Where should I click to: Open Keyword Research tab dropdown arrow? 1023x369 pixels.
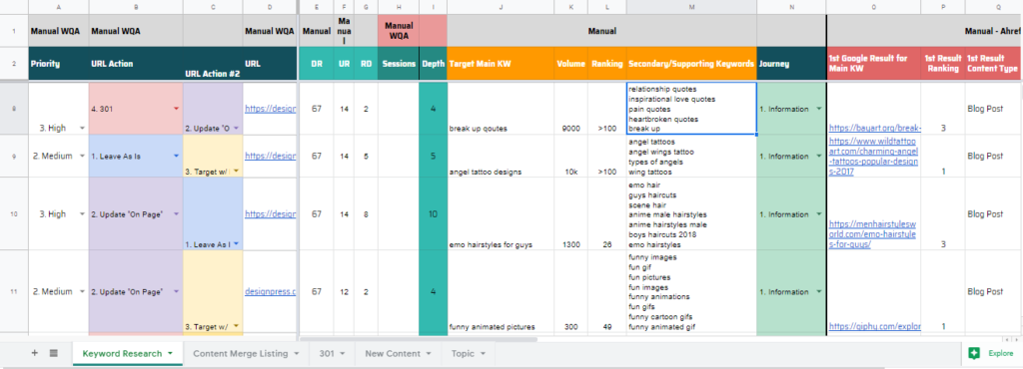click(171, 353)
